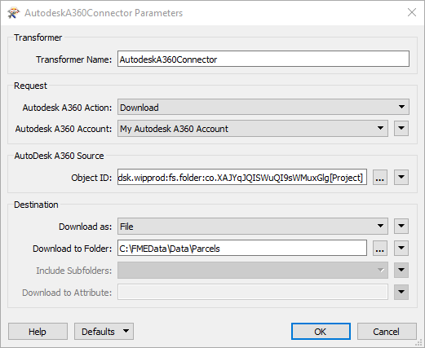Click the FME transformer icon in title bar
The image size is (425, 348).
[14, 13]
